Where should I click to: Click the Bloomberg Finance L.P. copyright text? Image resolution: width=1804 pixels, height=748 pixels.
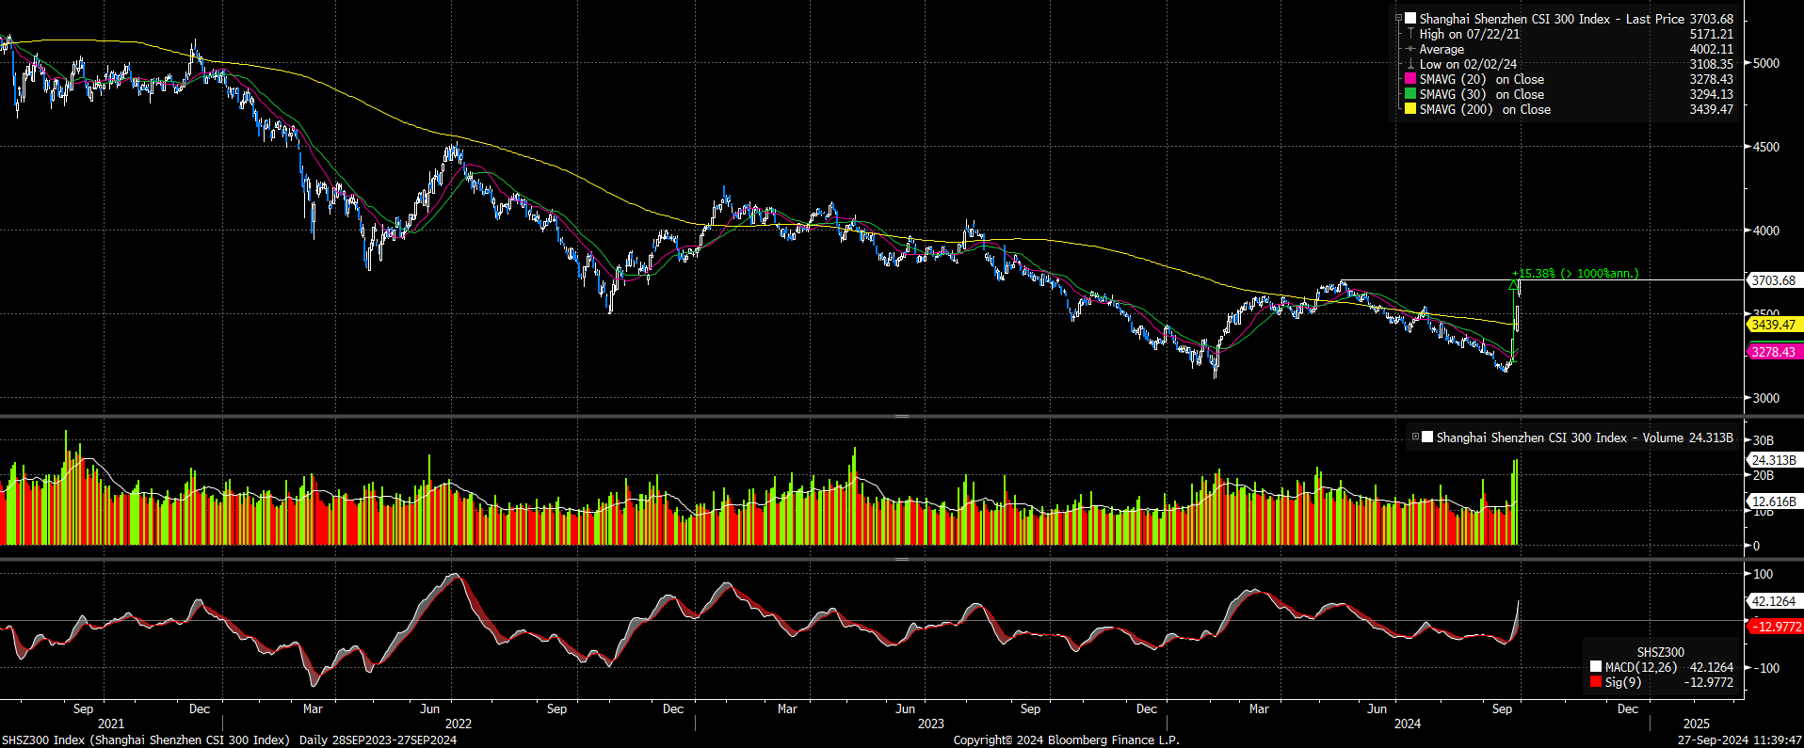[1066, 740]
